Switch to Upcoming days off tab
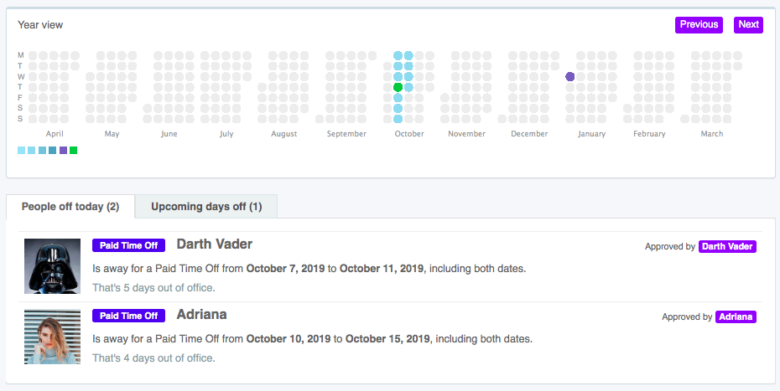The image size is (780, 391). coord(206,207)
